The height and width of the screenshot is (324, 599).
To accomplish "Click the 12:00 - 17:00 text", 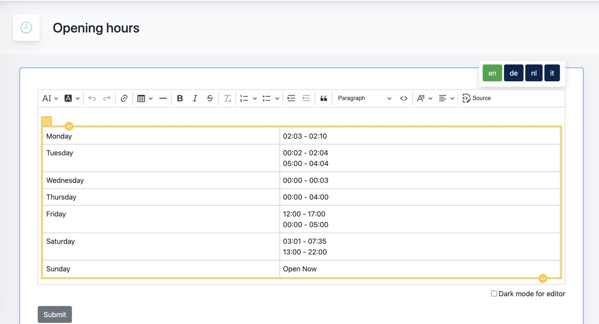I will pyautogui.click(x=304, y=214).
